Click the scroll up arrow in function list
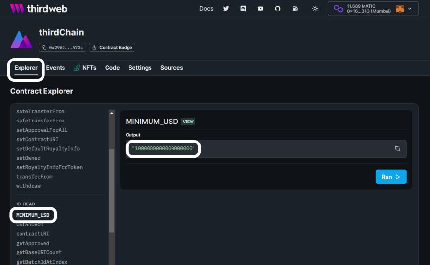 [112, 113]
